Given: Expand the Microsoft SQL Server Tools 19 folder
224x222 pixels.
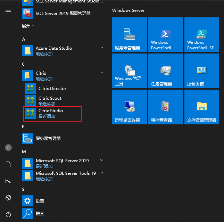Looking at the screenshot, I should pos(101,173).
